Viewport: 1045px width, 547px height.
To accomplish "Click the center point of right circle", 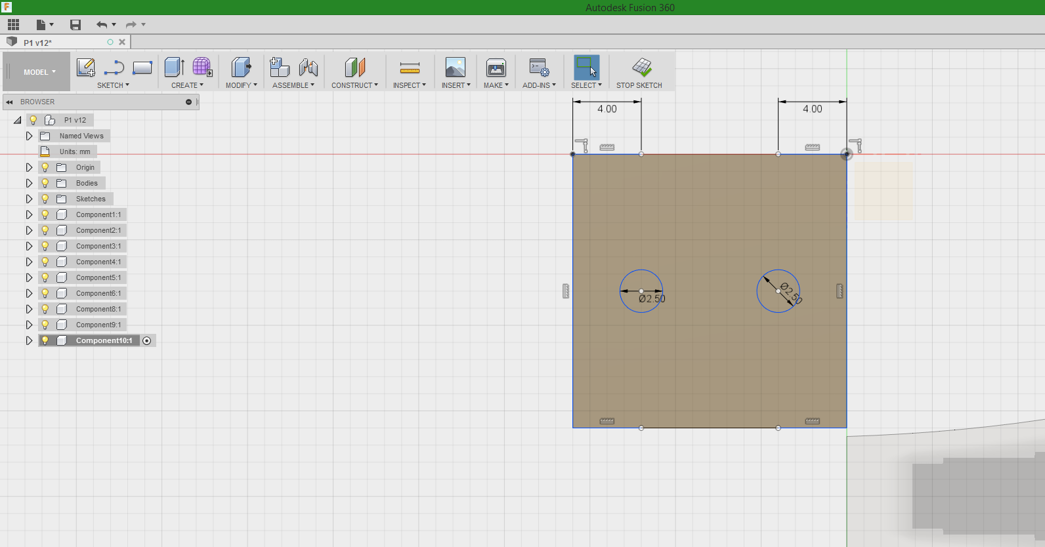I will [x=778, y=291].
